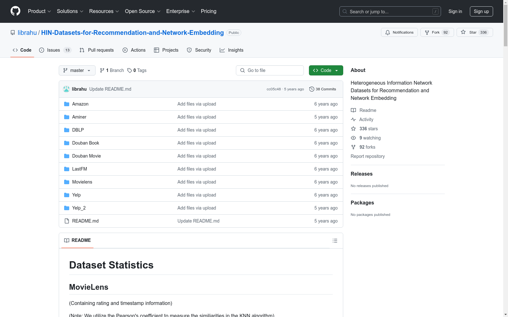
Task: Open commit hash cc05c48
Action: (x=274, y=89)
